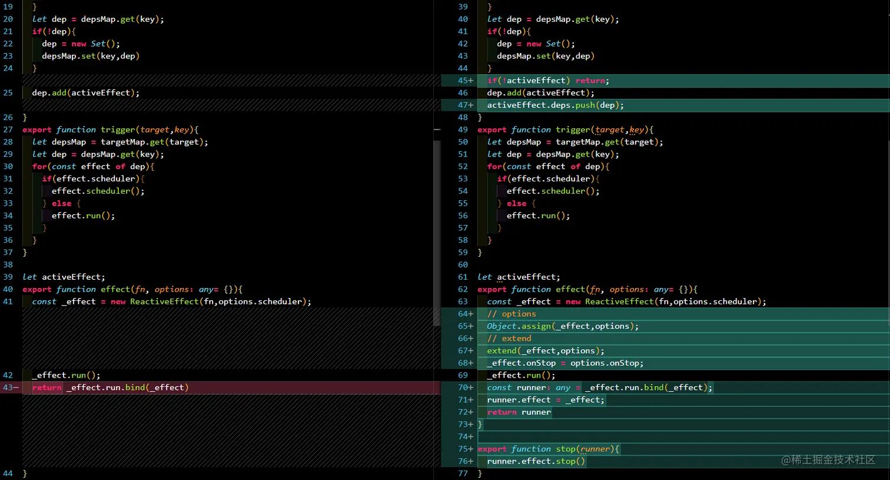The image size is (890, 480).
Task: Click 'depsMap.set(key,dep)' on line 43
Action: click(x=546, y=56)
